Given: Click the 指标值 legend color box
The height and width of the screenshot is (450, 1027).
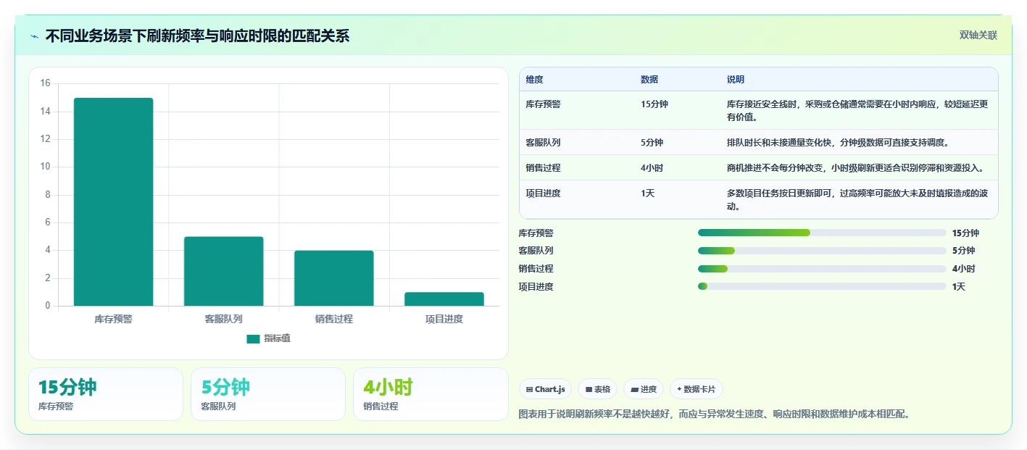Looking at the screenshot, I should click(253, 338).
